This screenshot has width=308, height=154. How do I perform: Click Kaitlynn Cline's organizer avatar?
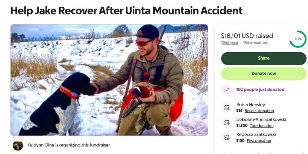click(x=18, y=145)
